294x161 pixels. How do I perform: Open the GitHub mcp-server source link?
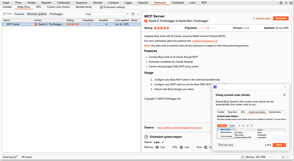coord(179,128)
